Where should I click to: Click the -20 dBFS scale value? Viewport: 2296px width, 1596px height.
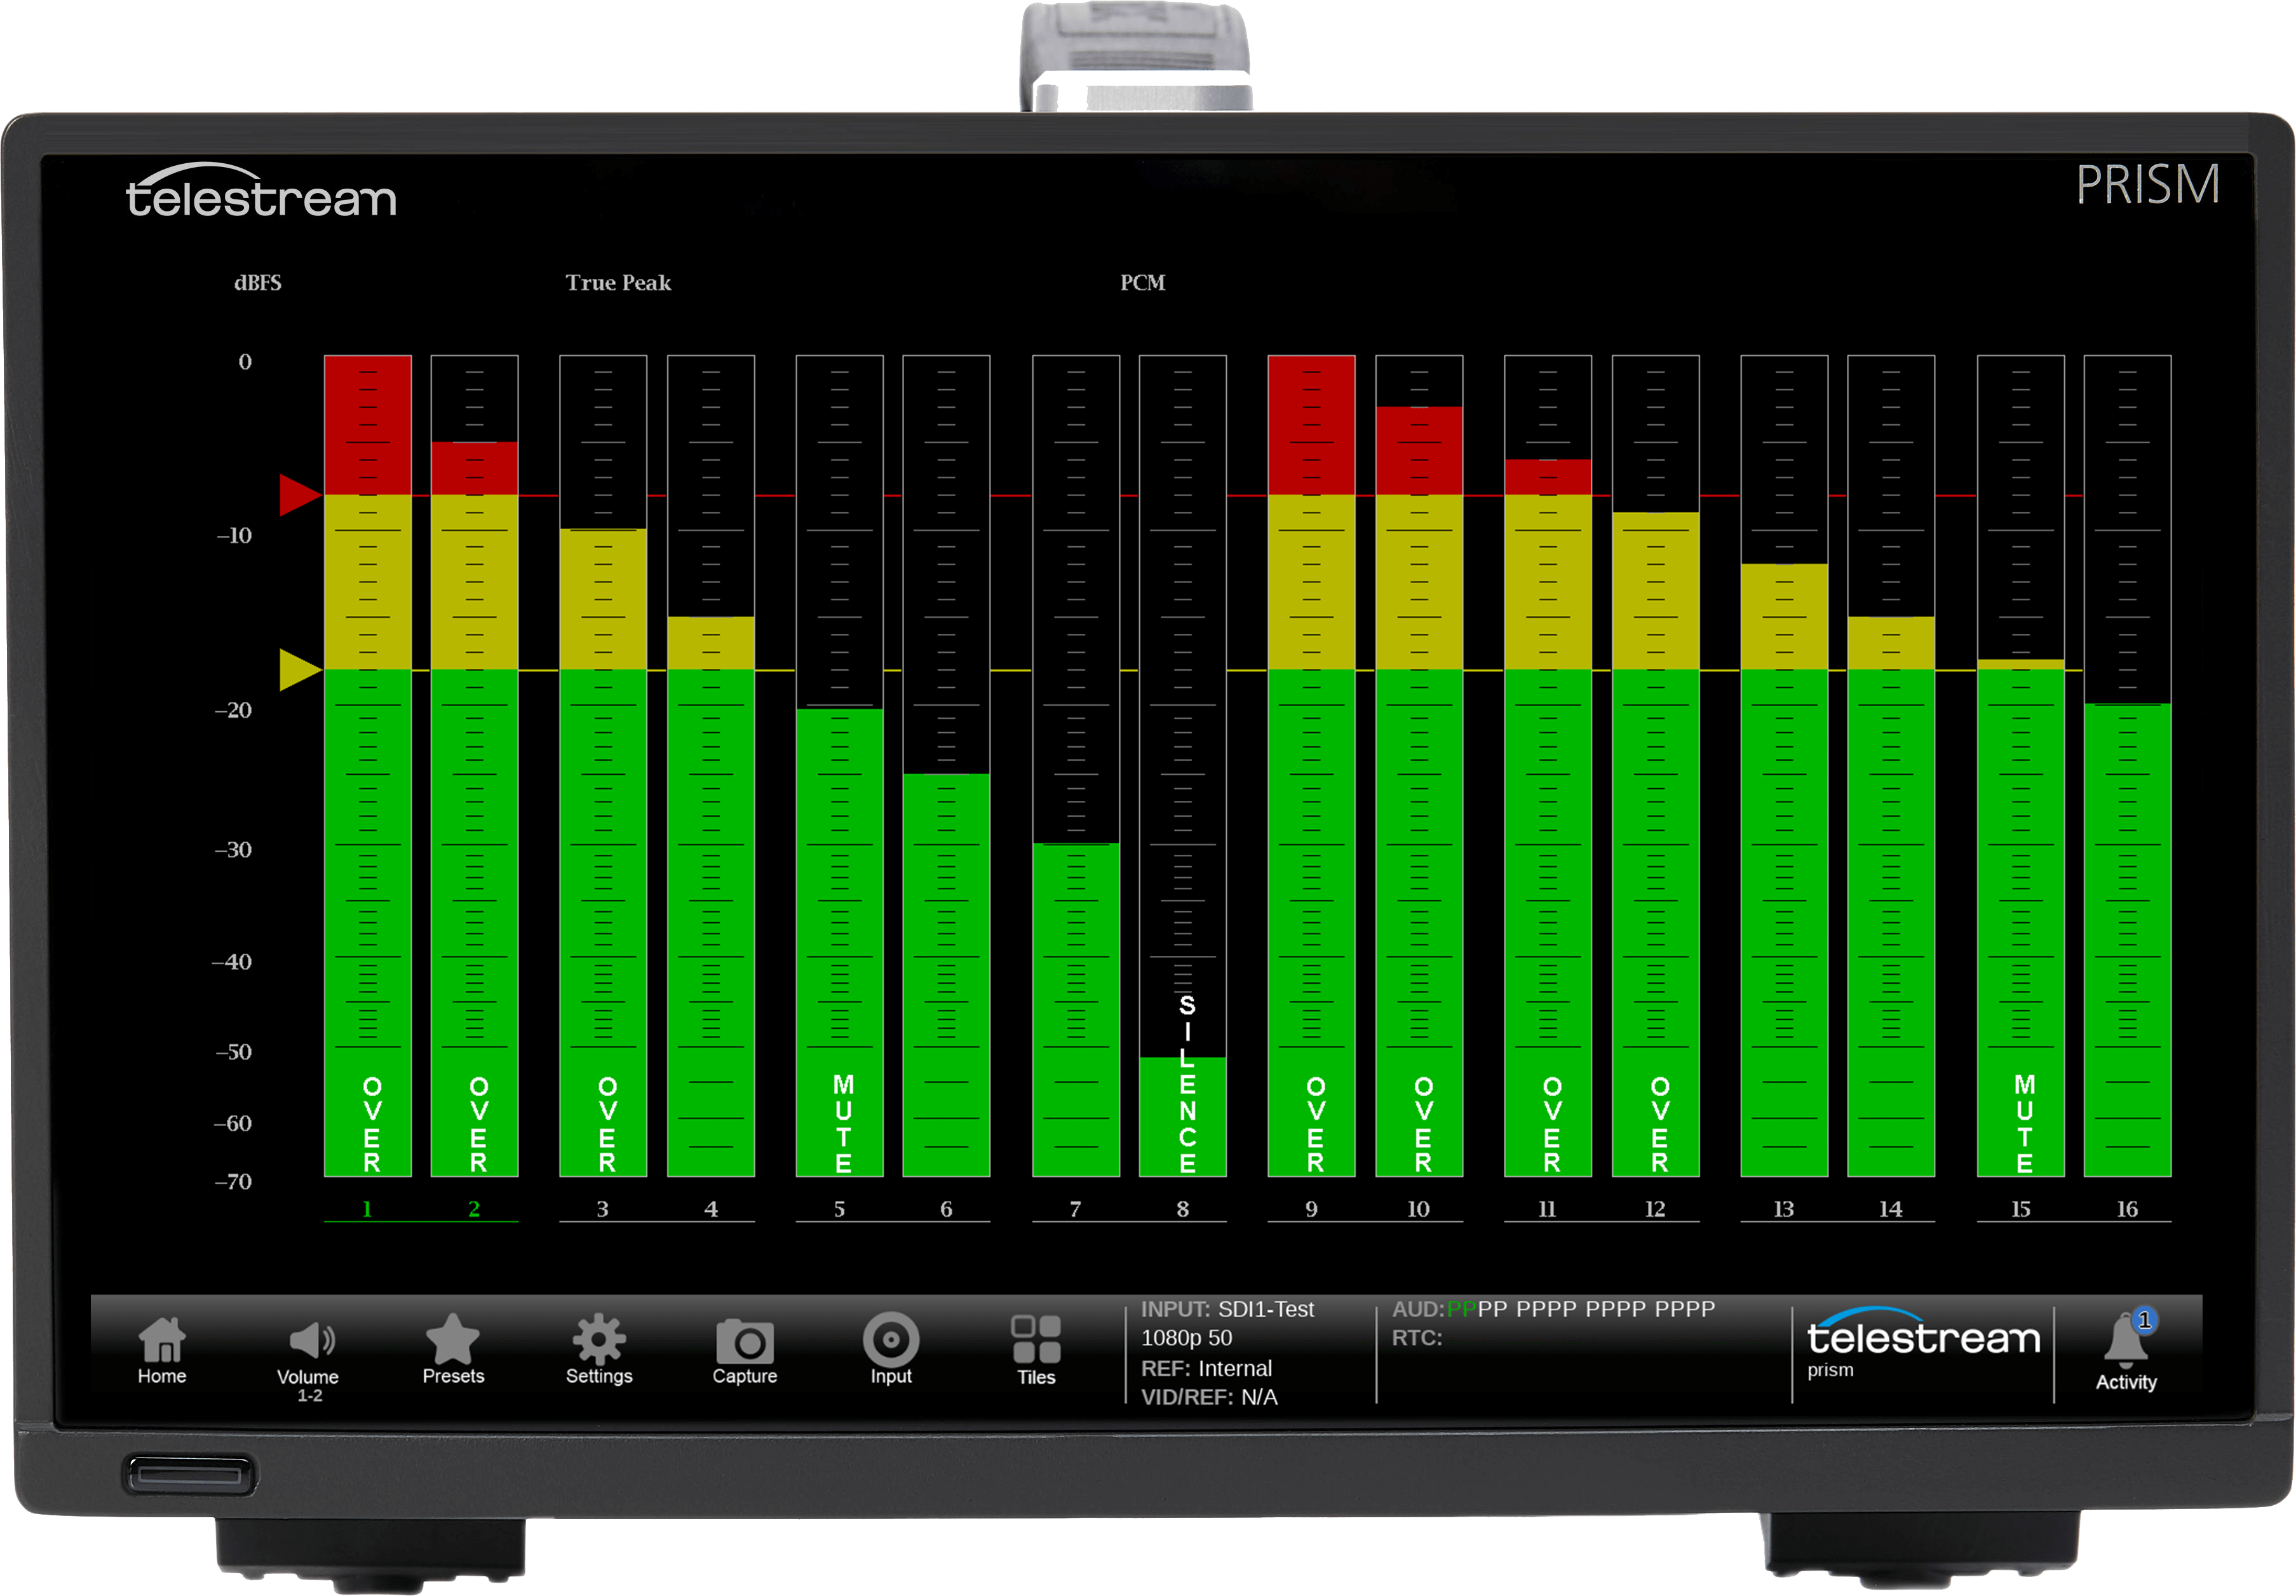tap(233, 711)
